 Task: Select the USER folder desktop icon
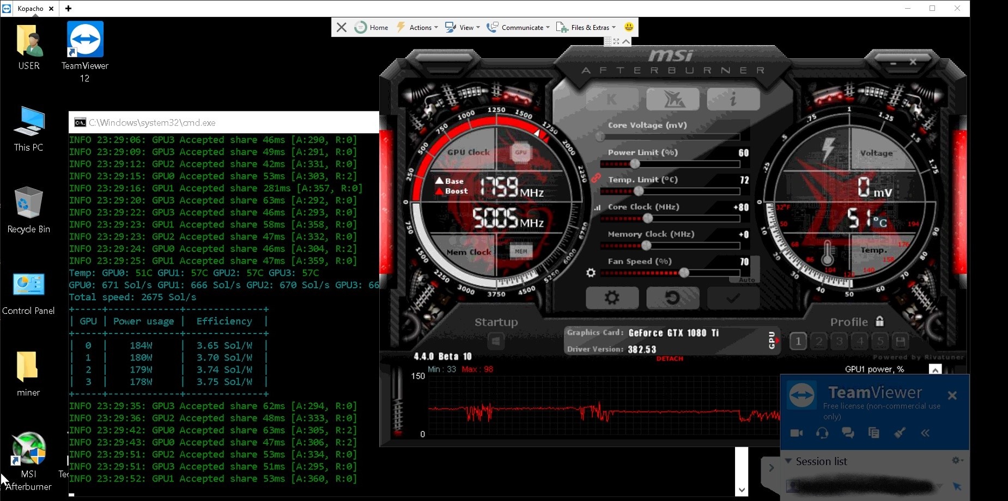coord(29,47)
